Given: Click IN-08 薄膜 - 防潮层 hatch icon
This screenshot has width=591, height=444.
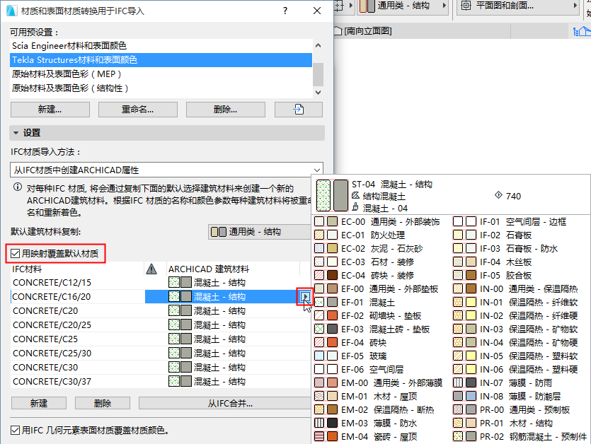Looking at the screenshot, I should tap(458, 396).
